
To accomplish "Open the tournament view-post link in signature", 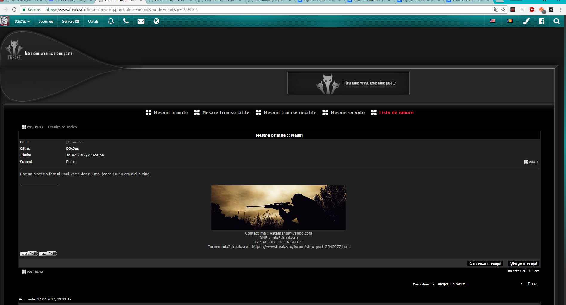I will [301, 247].
